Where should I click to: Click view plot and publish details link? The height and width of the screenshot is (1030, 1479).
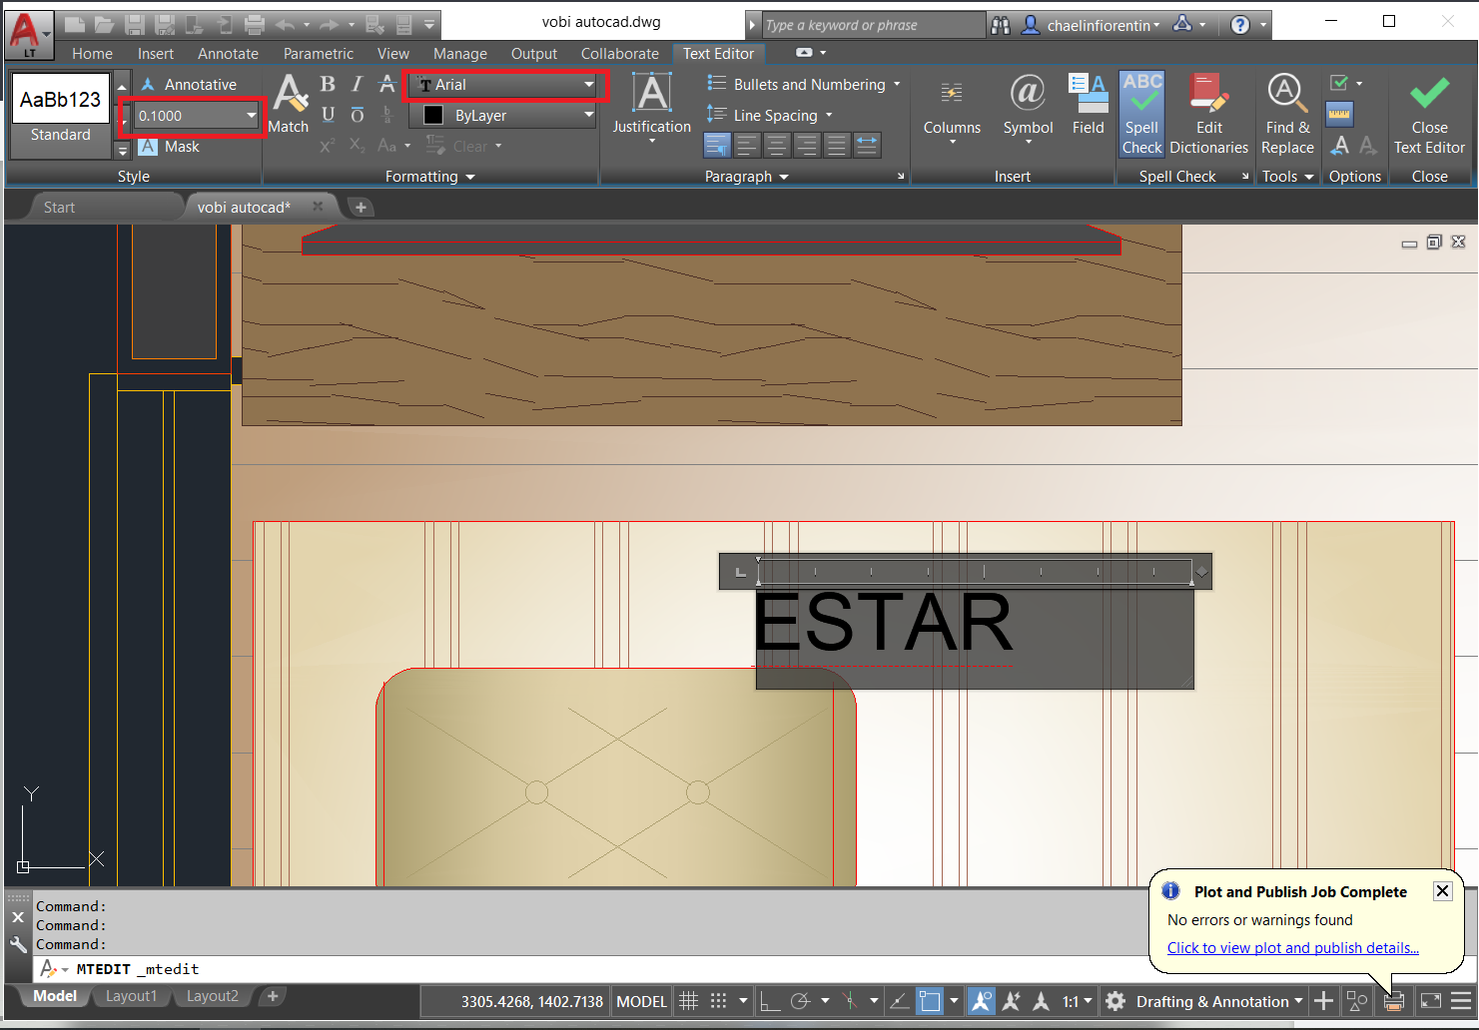1293,948
